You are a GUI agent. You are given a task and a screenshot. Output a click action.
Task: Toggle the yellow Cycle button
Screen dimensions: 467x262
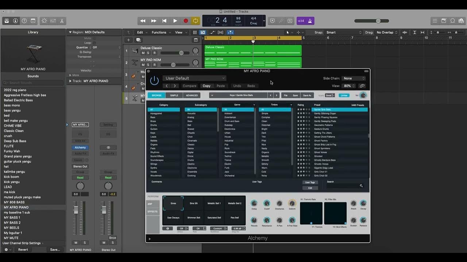(196, 21)
